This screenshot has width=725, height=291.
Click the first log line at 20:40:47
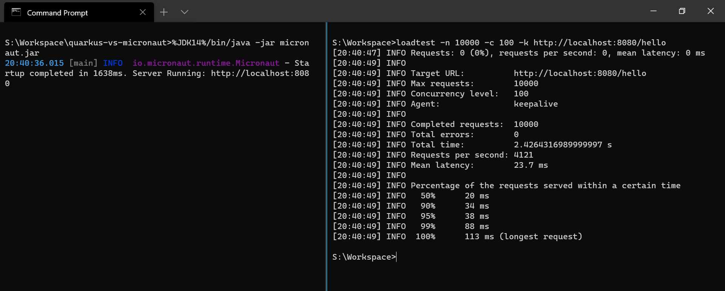(x=519, y=53)
